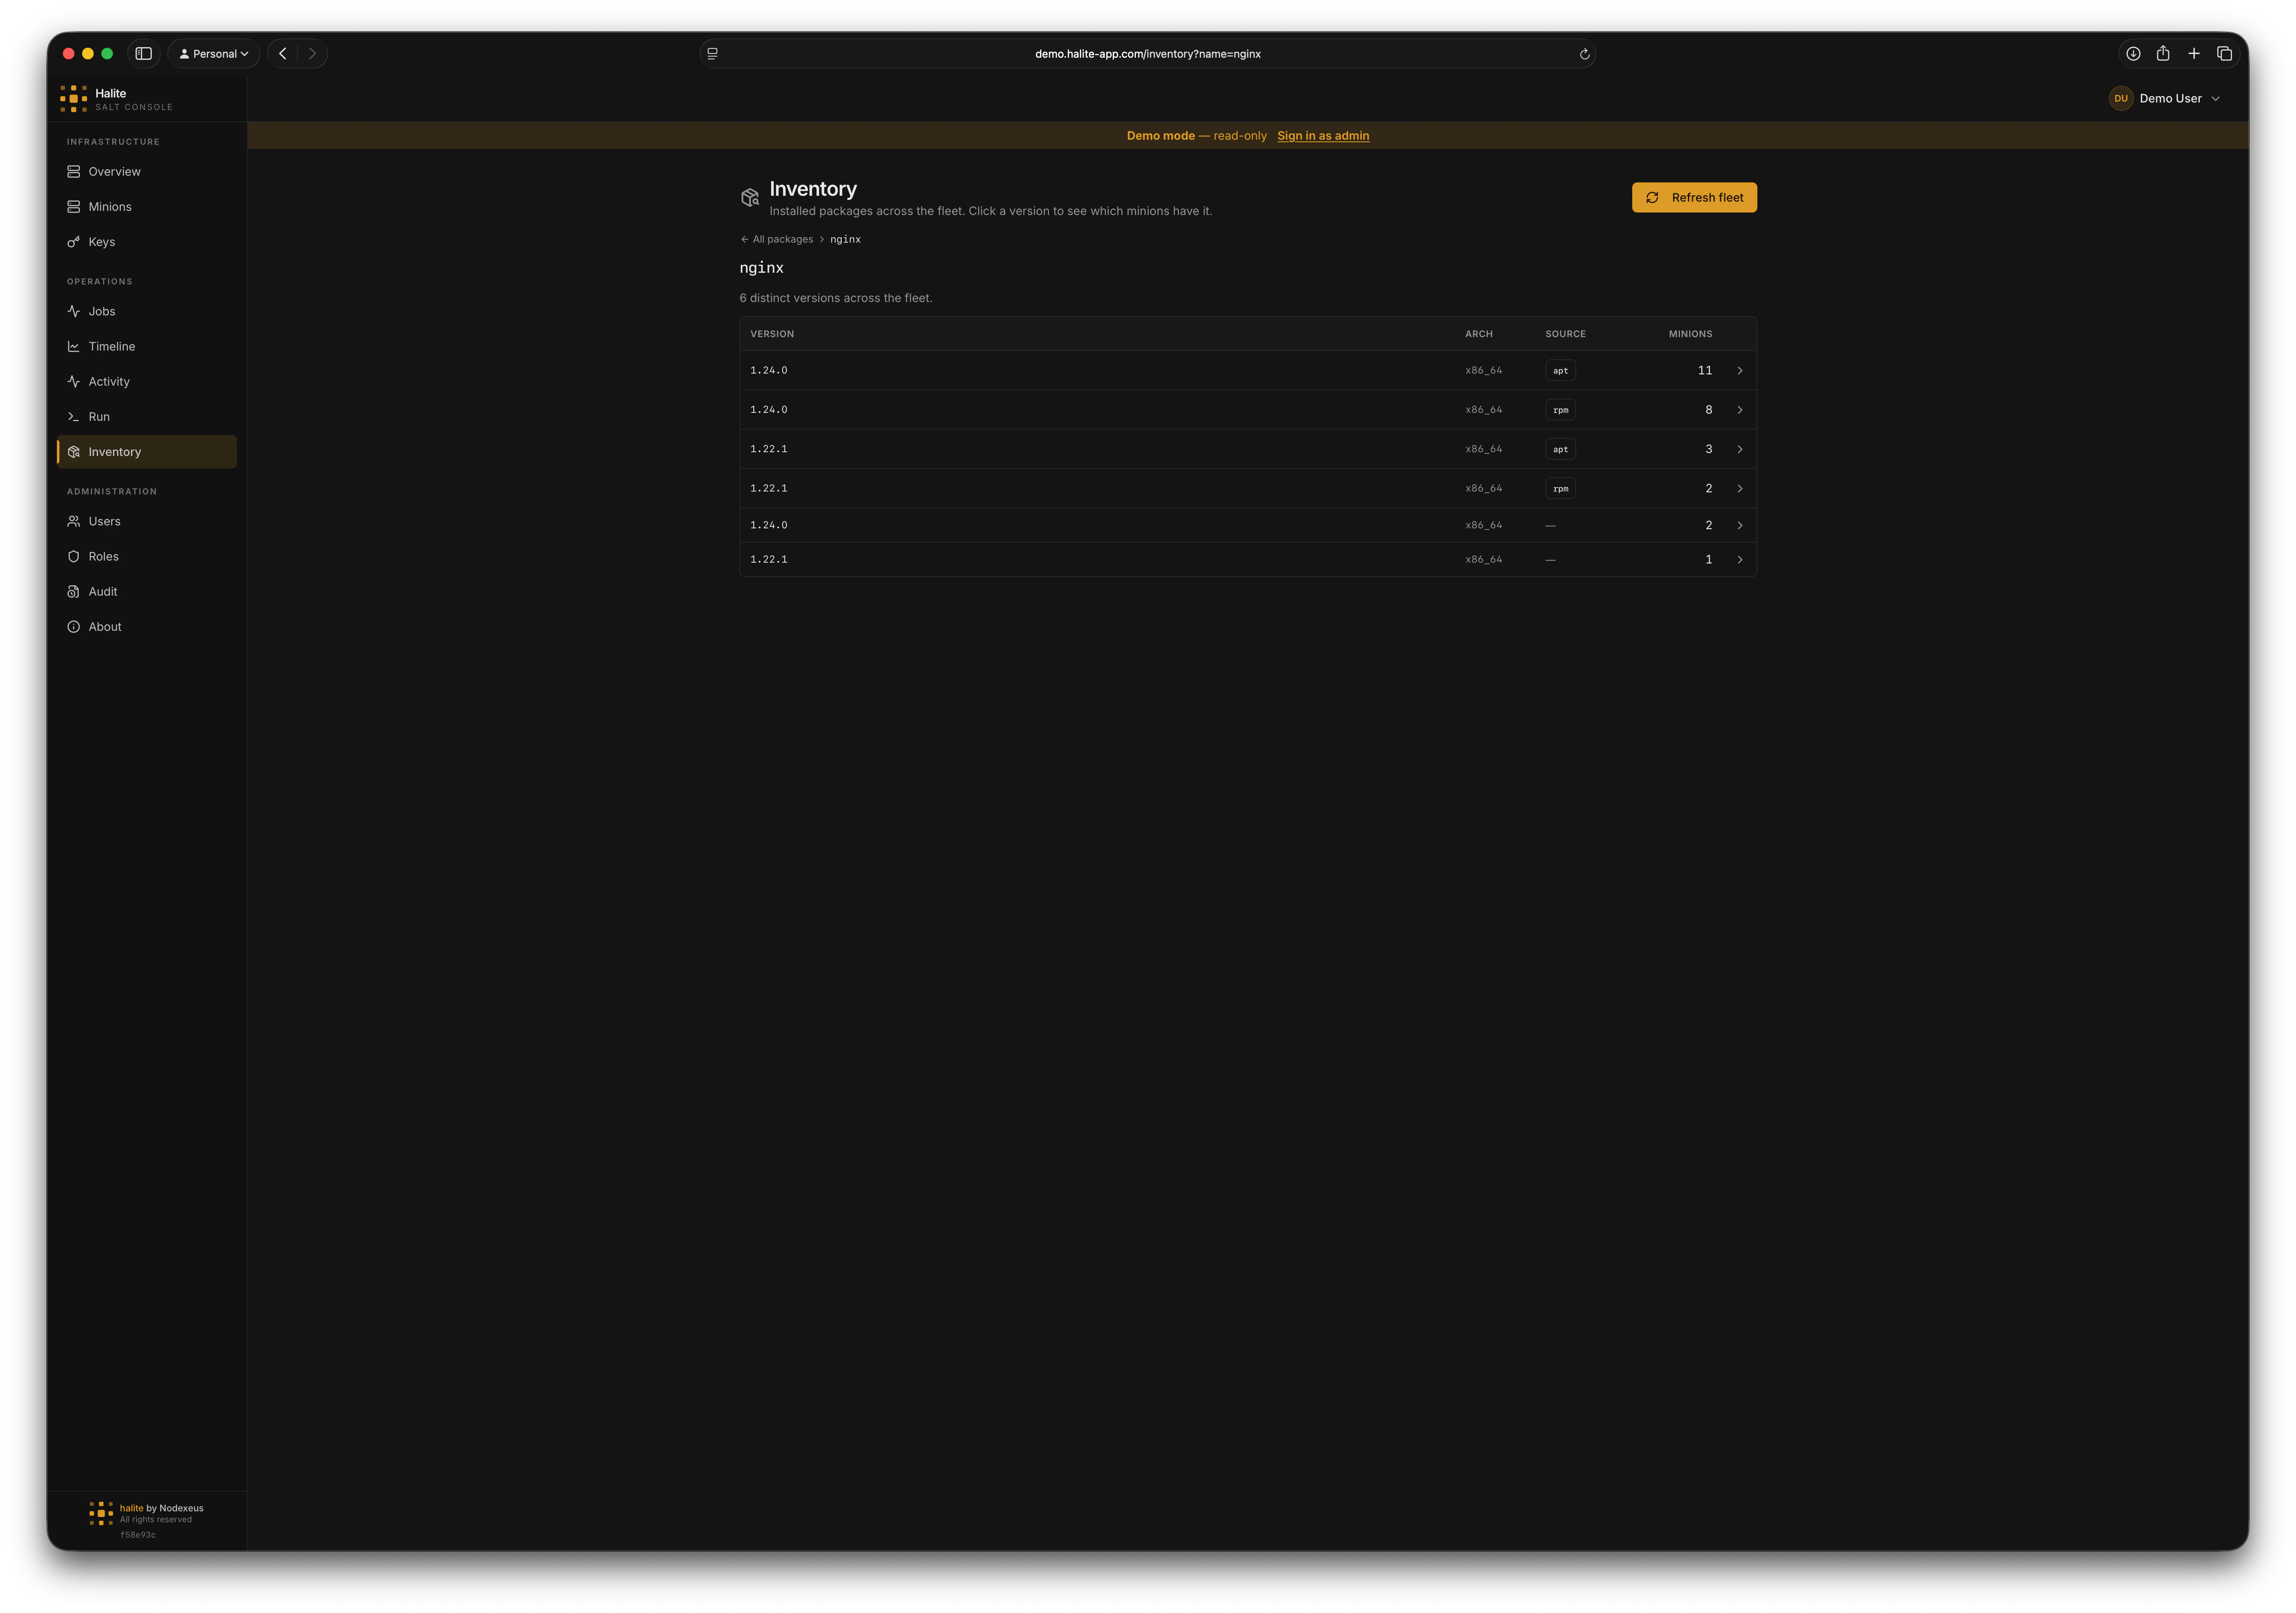Click the ARCH column header
The image size is (2296, 1613).
(1479, 334)
